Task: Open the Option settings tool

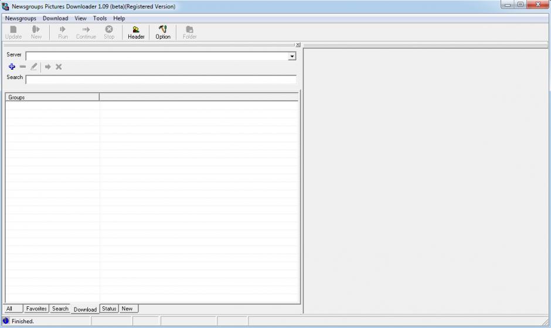Action: click(x=163, y=32)
